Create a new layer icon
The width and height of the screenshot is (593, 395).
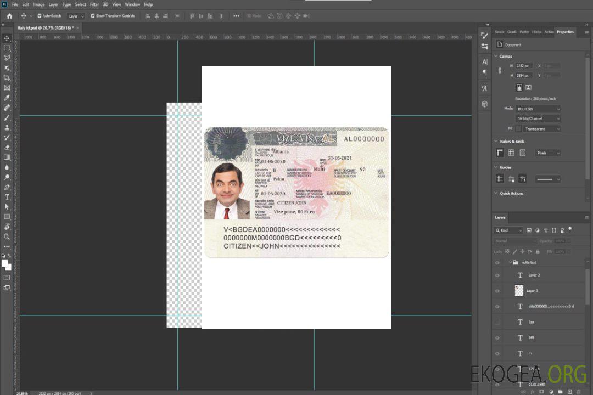[x=569, y=392]
